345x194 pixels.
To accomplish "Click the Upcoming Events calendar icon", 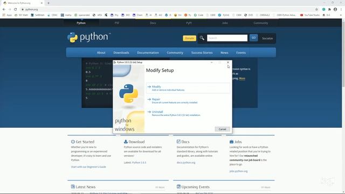I will (178, 186).
